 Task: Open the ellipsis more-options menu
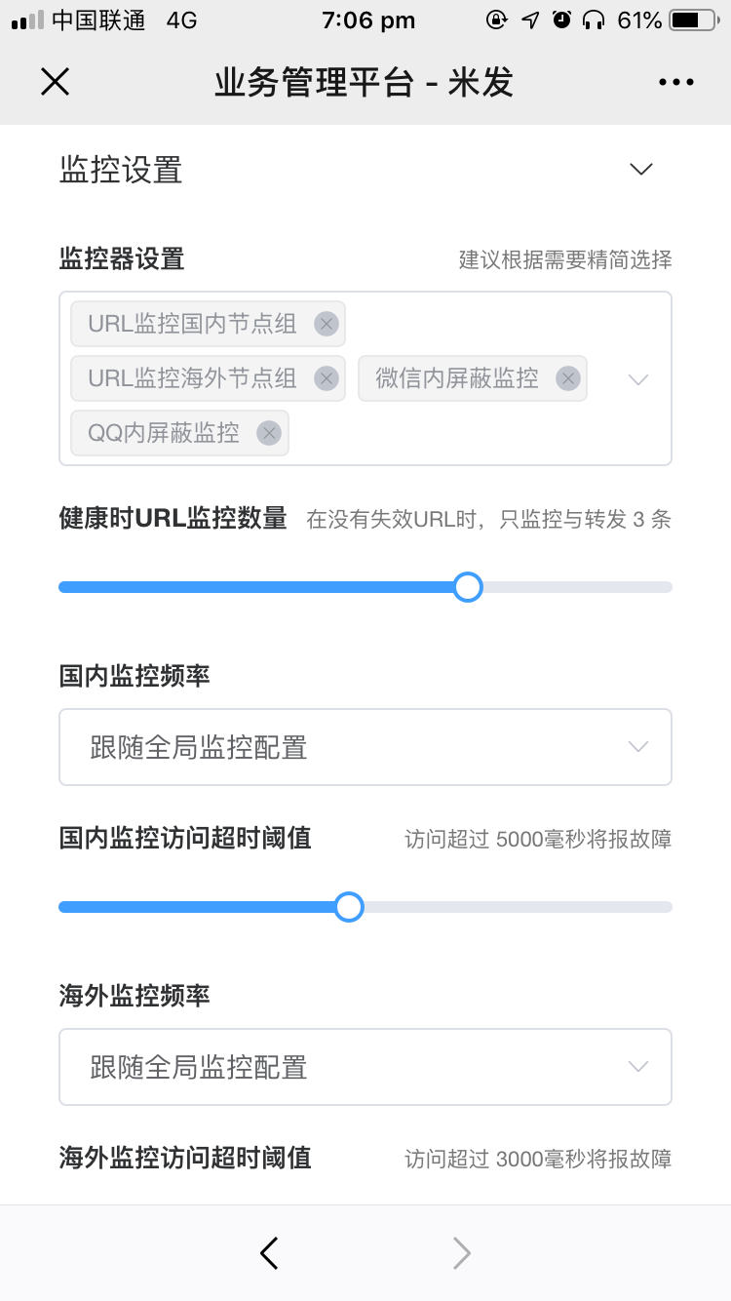675,82
